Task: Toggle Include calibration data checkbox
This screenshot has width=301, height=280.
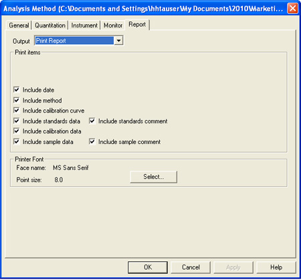Action: pyautogui.click(x=17, y=131)
